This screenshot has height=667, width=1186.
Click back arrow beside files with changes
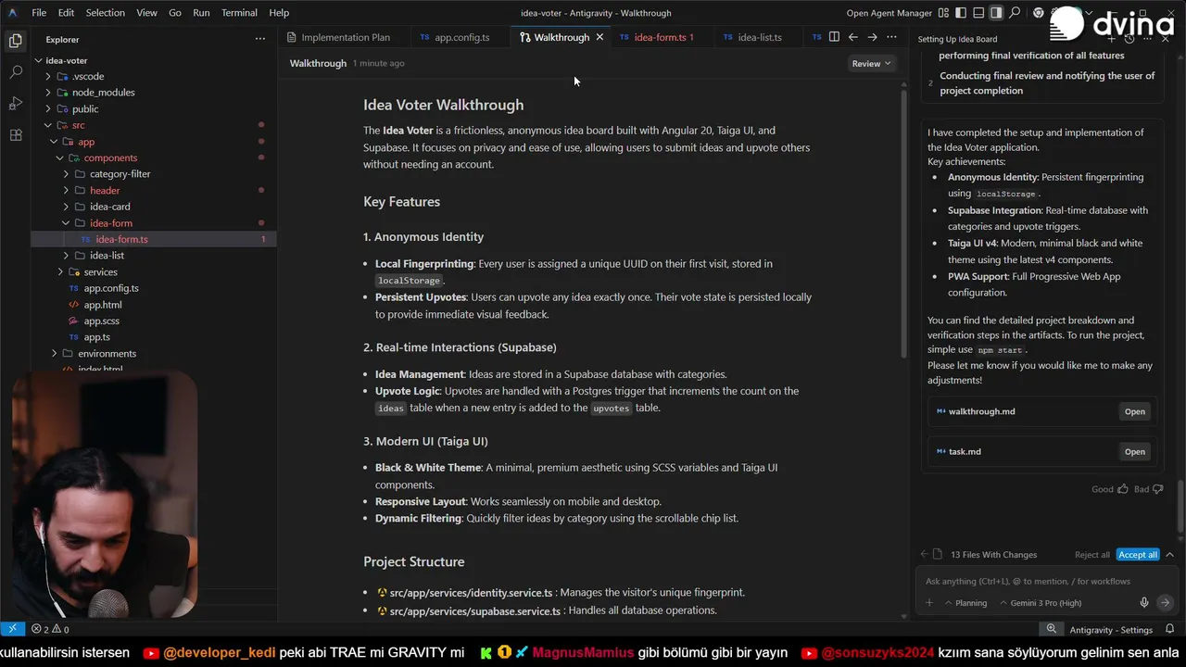924,554
